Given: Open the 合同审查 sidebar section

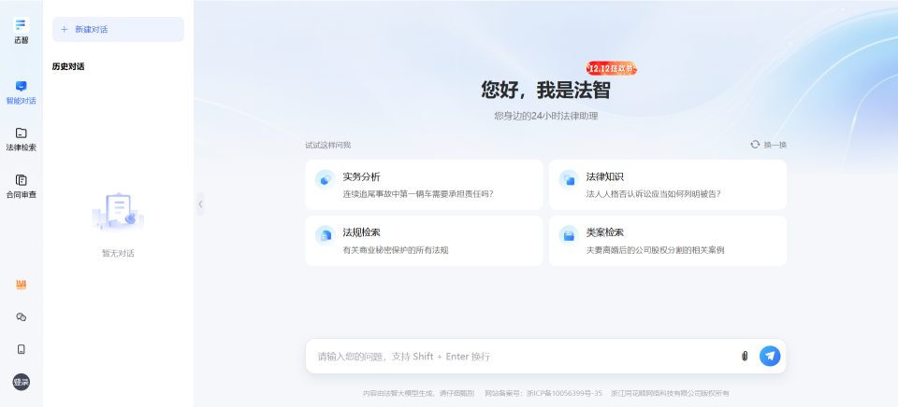Looking at the screenshot, I should pyautogui.click(x=22, y=187).
